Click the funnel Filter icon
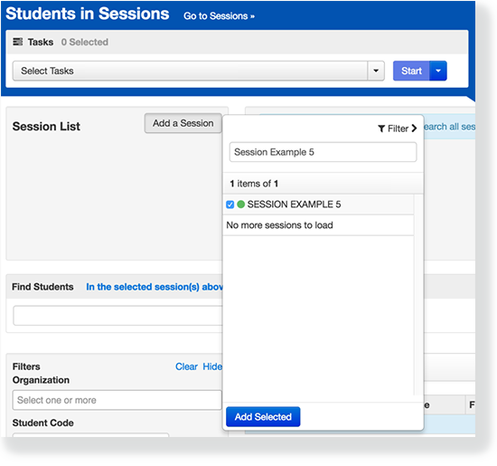This screenshot has height=466, width=497. (x=381, y=128)
